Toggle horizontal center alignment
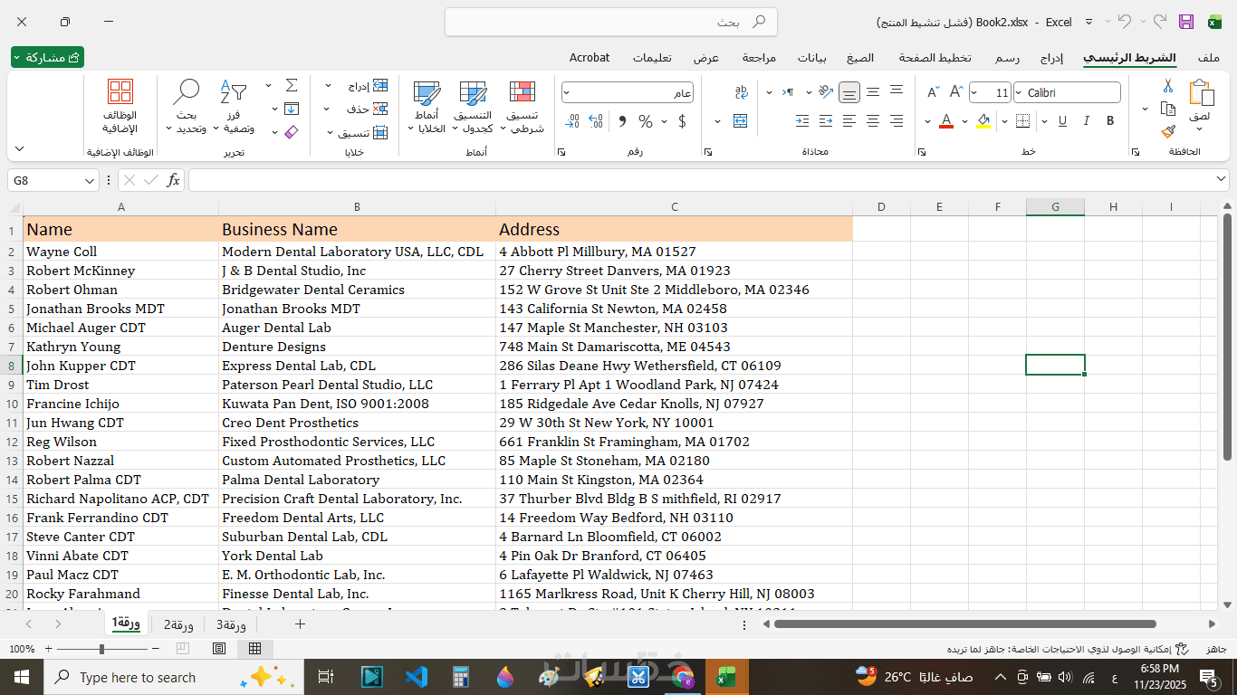The image size is (1237, 695). pos(873,121)
